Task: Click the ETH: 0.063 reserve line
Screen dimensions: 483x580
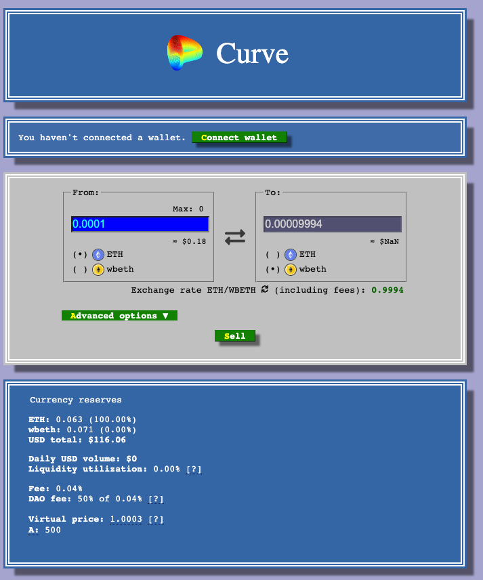Action: coord(83,419)
